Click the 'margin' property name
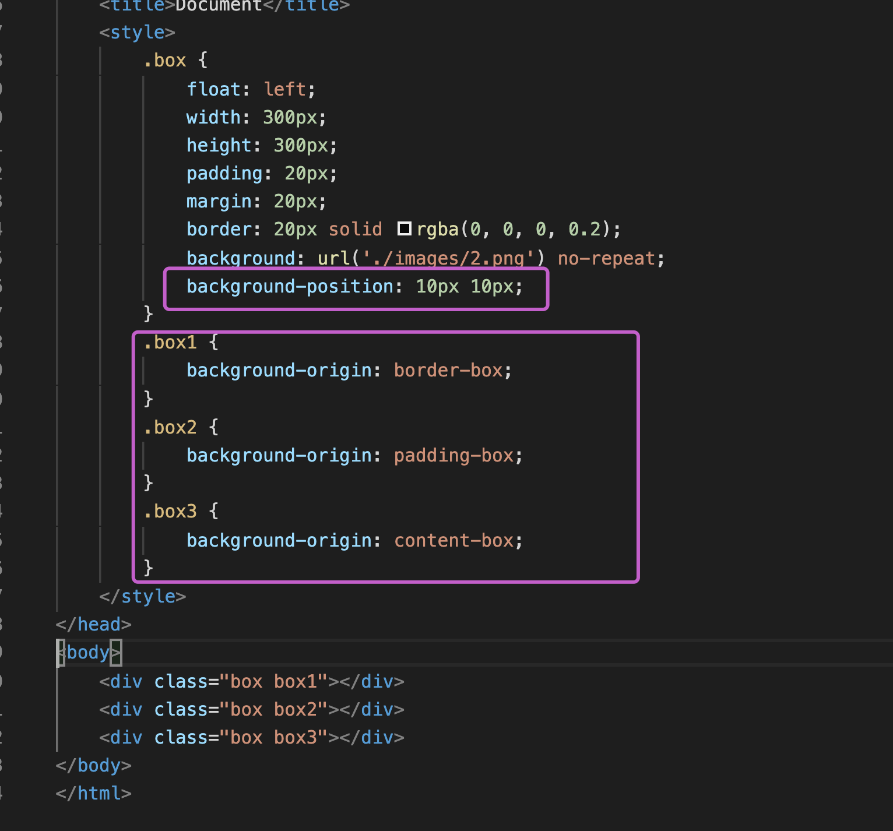Screen dimensions: 893x831 pos(219,201)
